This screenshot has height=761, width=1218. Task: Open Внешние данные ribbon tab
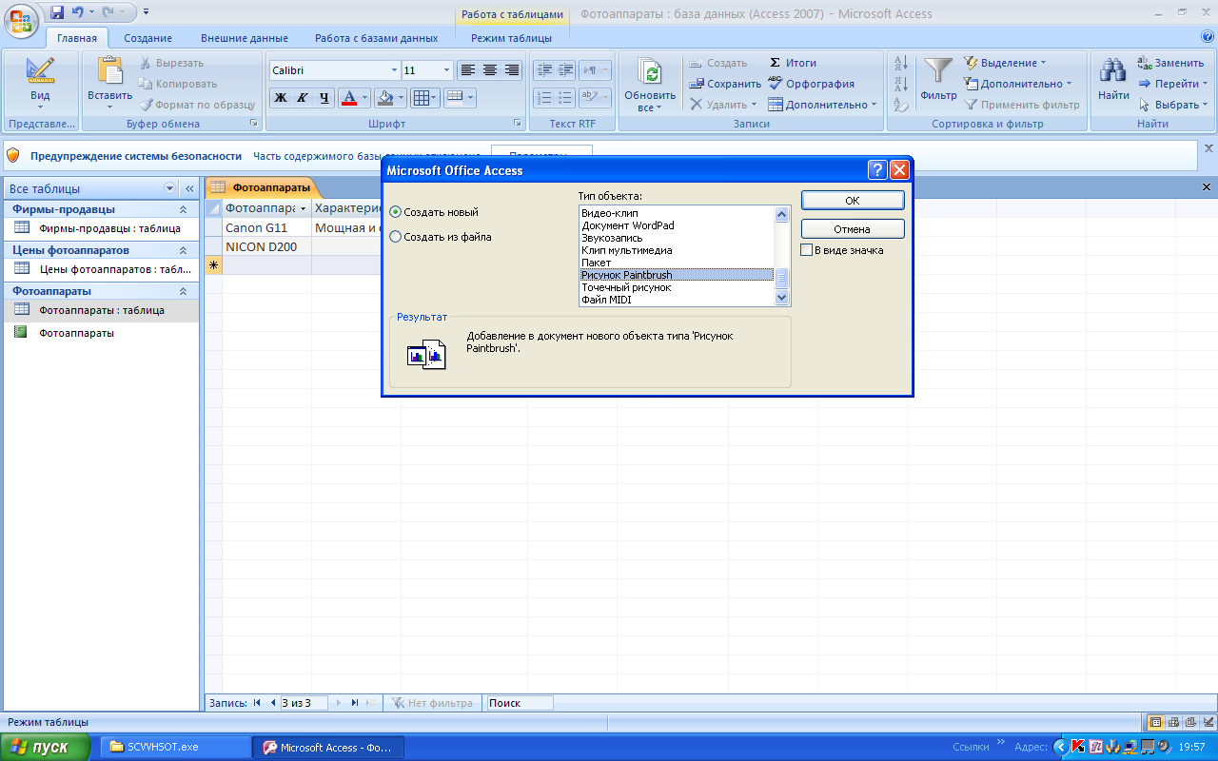[245, 38]
